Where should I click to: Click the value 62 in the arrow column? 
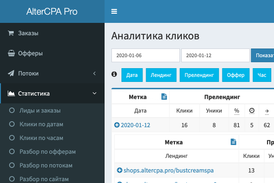pos(267,125)
